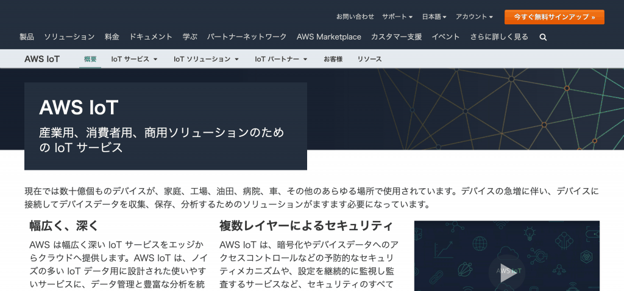Expand the IoT パートナー menu
The height and width of the screenshot is (291, 624).
coord(282,59)
